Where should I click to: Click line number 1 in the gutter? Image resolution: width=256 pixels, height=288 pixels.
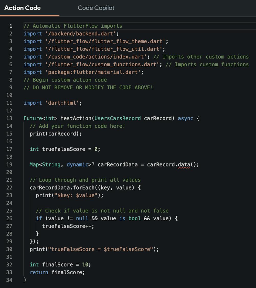tap(10, 26)
